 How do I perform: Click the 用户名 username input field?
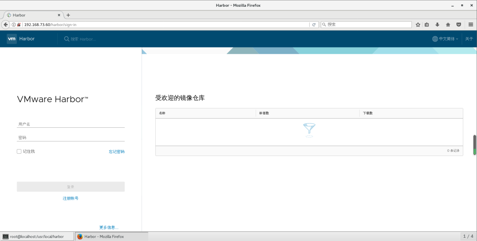point(70,124)
